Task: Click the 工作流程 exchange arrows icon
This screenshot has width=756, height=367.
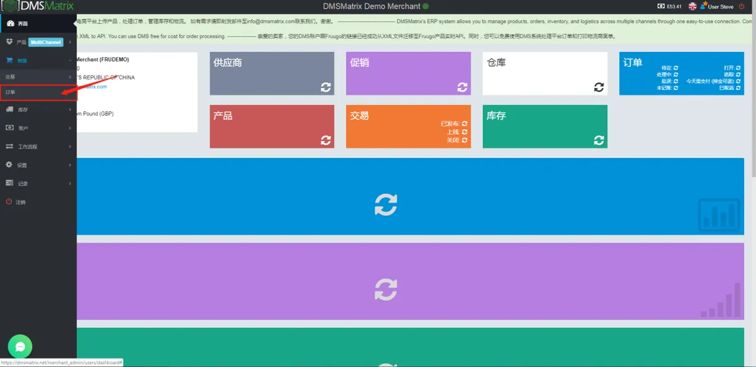Action: point(9,147)
